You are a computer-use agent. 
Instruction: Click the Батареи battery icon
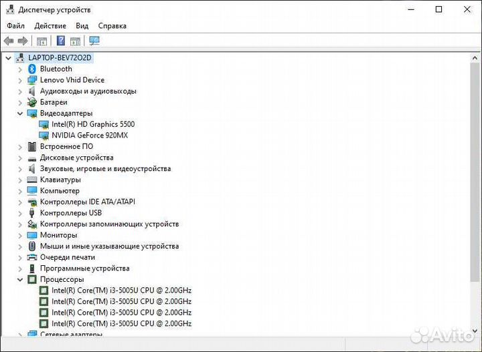[32, 102]
